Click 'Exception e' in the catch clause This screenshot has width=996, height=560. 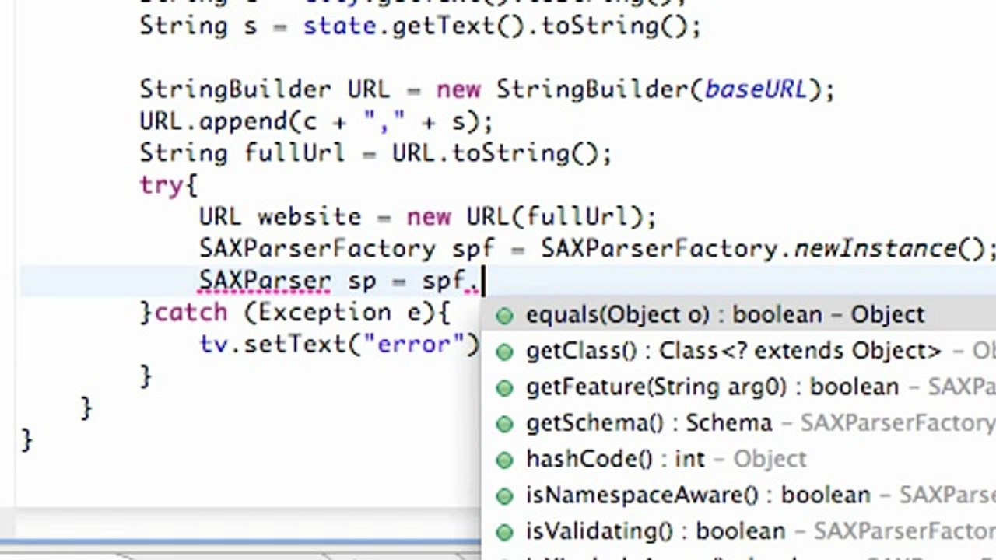coord(339,313)
